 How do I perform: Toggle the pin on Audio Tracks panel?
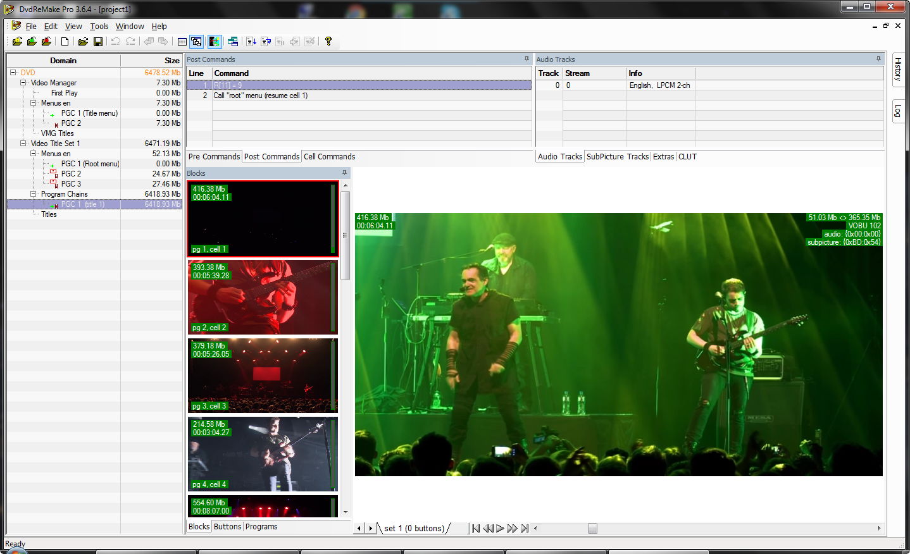point(878,59)
